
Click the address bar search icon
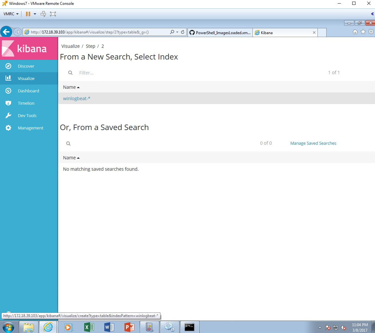[x=172, y=32]
